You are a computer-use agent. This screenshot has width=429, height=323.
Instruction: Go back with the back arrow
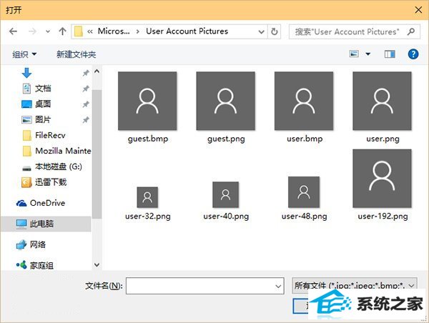coord(13,31)
